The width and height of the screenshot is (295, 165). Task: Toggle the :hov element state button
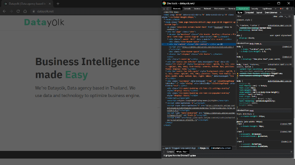tap(275, 17)
